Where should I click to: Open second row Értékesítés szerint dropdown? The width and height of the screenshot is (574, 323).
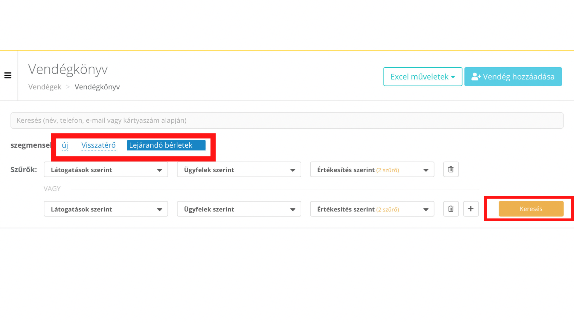point(372,209)
